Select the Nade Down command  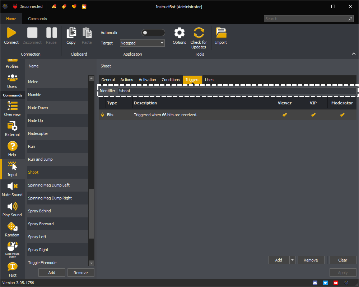[57, 108]
